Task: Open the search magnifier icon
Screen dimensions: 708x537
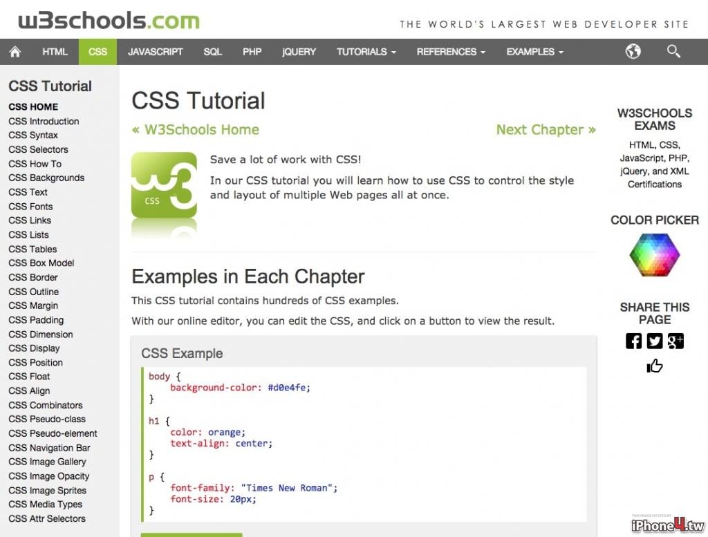Action: 673,51
